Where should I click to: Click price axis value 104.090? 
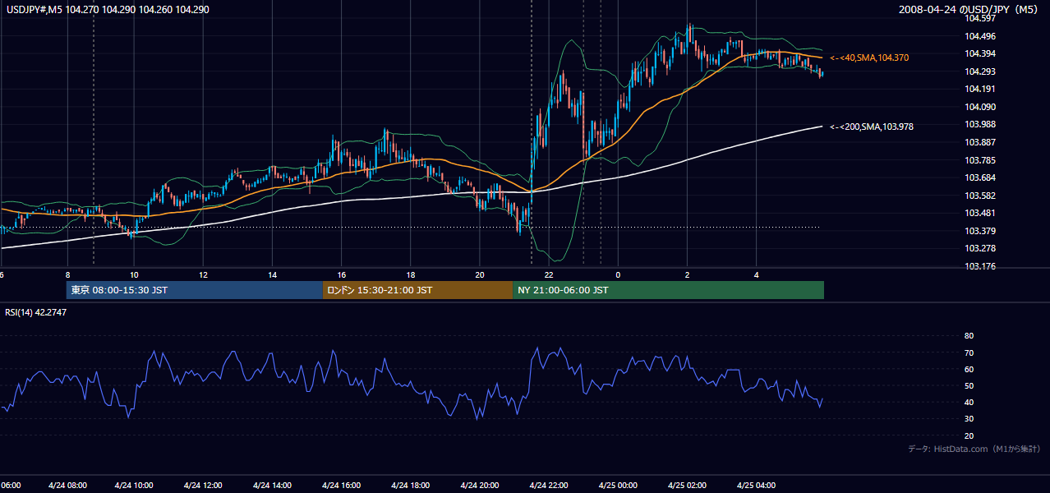point(981,107)
